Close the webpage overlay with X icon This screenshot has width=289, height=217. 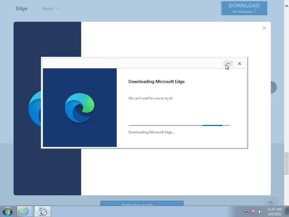264,28
